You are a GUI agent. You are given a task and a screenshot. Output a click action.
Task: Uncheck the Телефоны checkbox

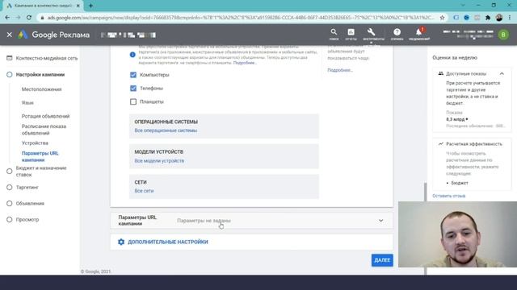coord(133,89)
